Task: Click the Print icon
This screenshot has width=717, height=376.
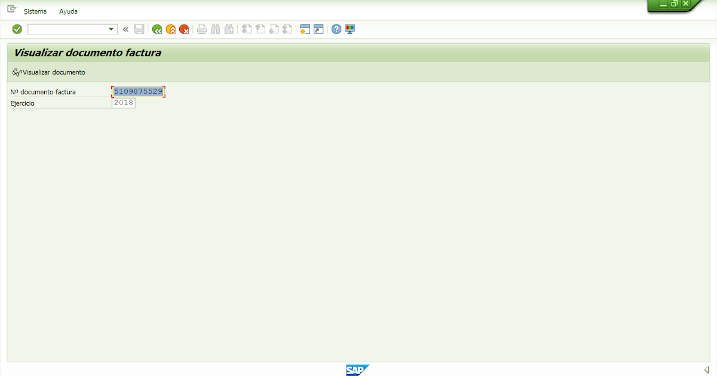Action: [x=201, y=29]
